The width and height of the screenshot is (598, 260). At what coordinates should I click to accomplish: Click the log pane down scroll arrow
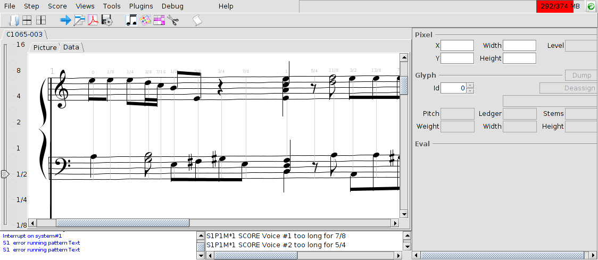(201, 256)
